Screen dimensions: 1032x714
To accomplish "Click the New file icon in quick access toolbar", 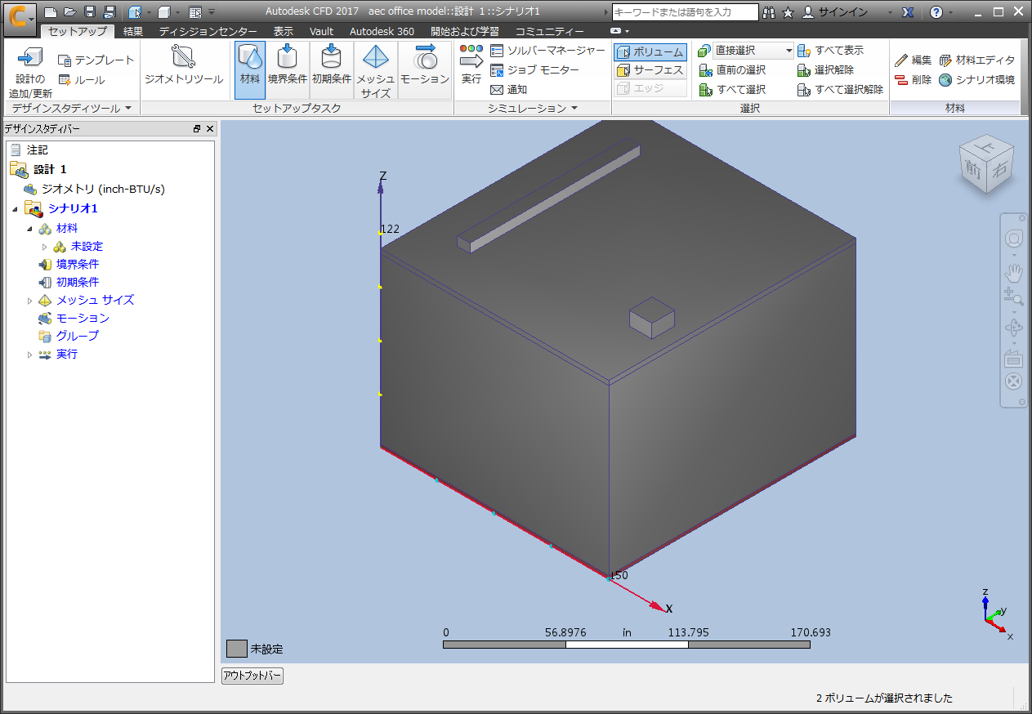I will click(x=51, y=12).
